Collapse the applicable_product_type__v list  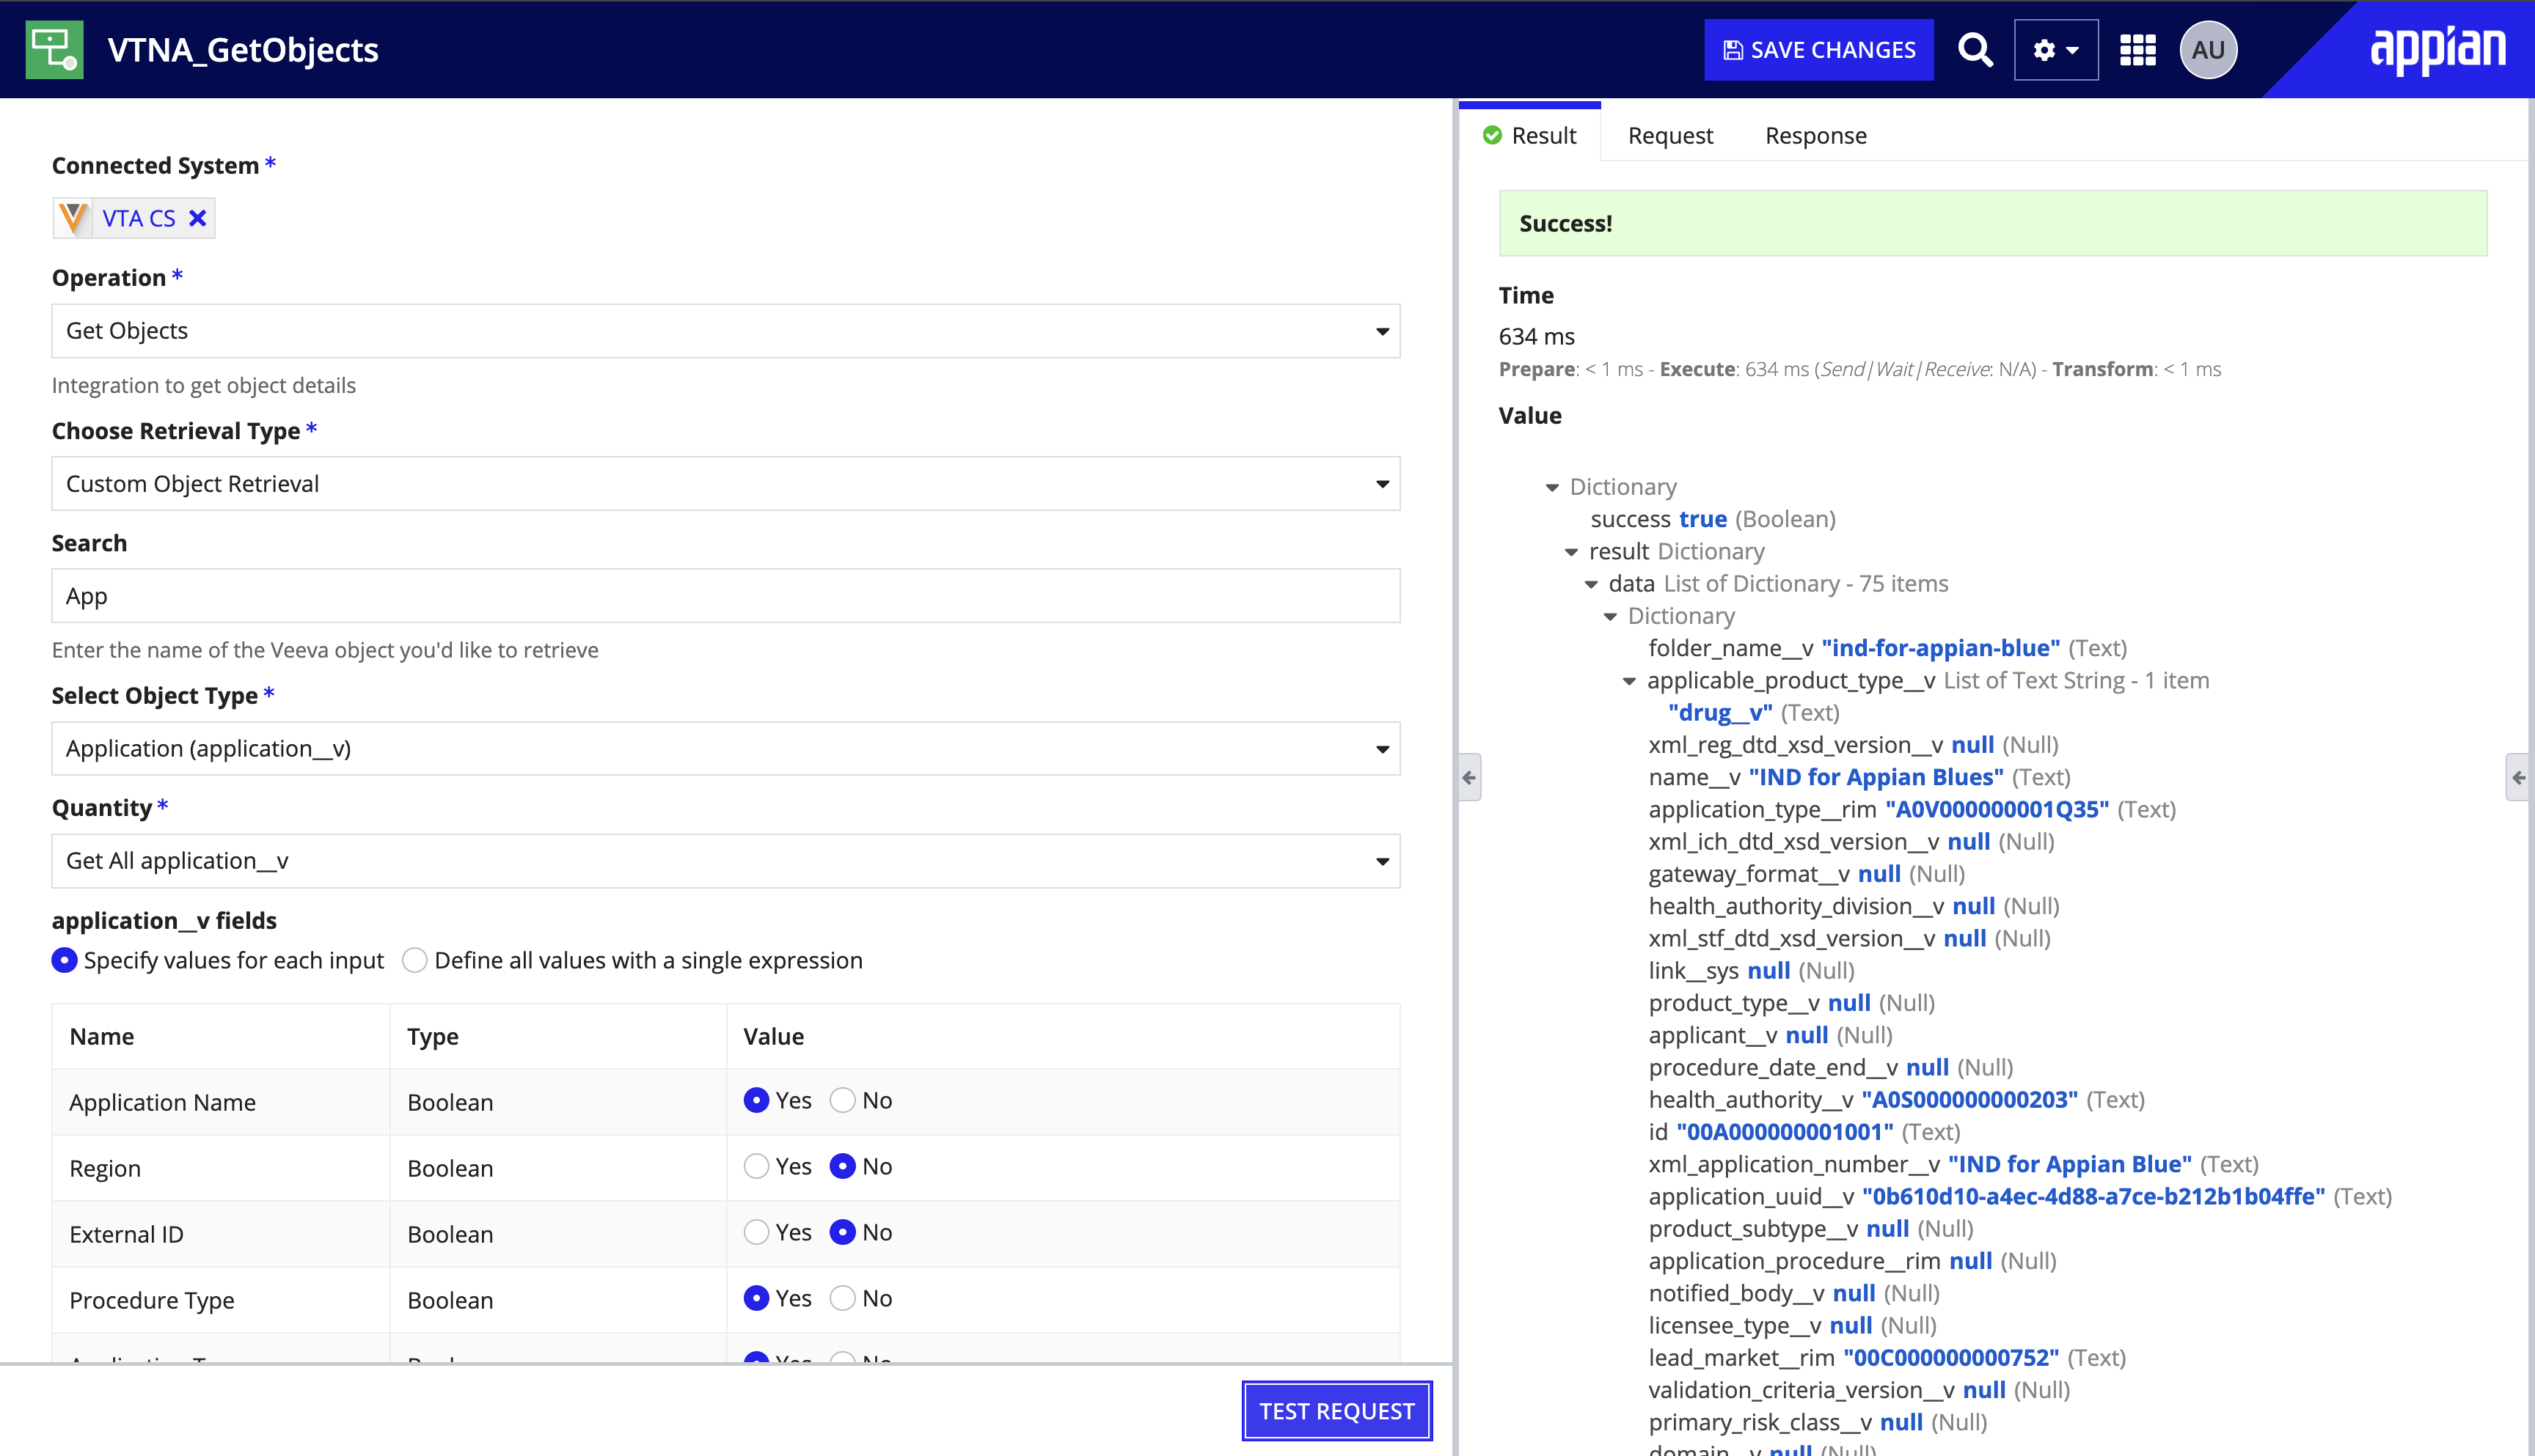click(x=1628, y=682)
